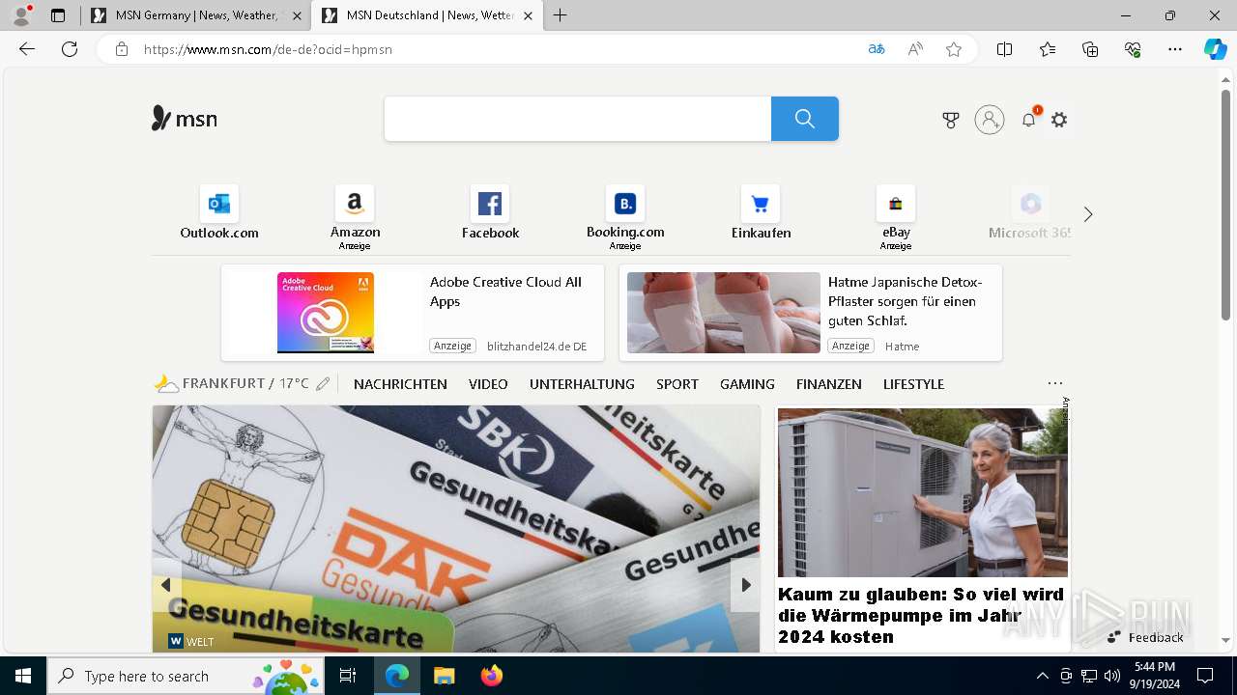Open File Explorer from taskbar
The width and height of the screenshot is (1237, 695).
444,676
